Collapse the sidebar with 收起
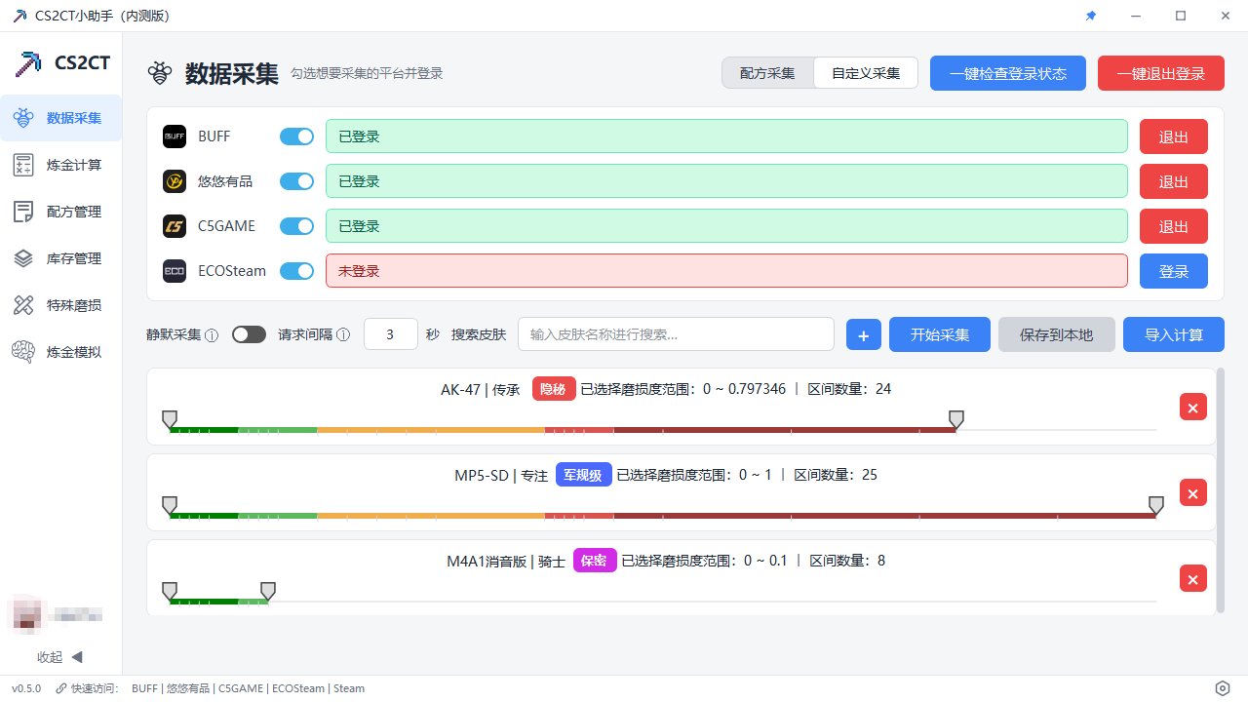Screen dimensions: 1248x702 tap(60, 657)
